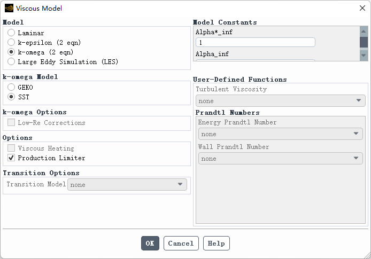Expand the Wall Prandtl Number dropdown

point(281,159)
